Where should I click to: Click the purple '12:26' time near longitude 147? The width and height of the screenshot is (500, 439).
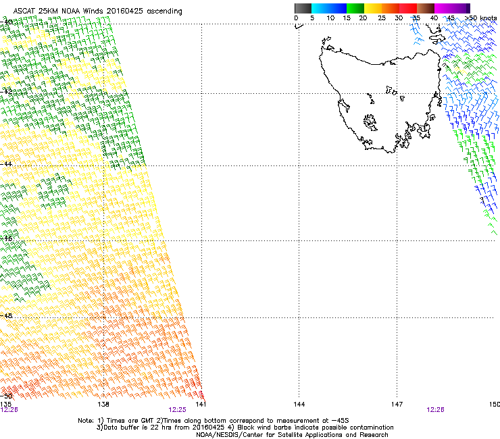[435, 410]
